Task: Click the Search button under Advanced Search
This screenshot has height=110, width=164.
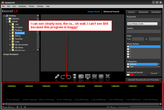Action: (154, 73)
